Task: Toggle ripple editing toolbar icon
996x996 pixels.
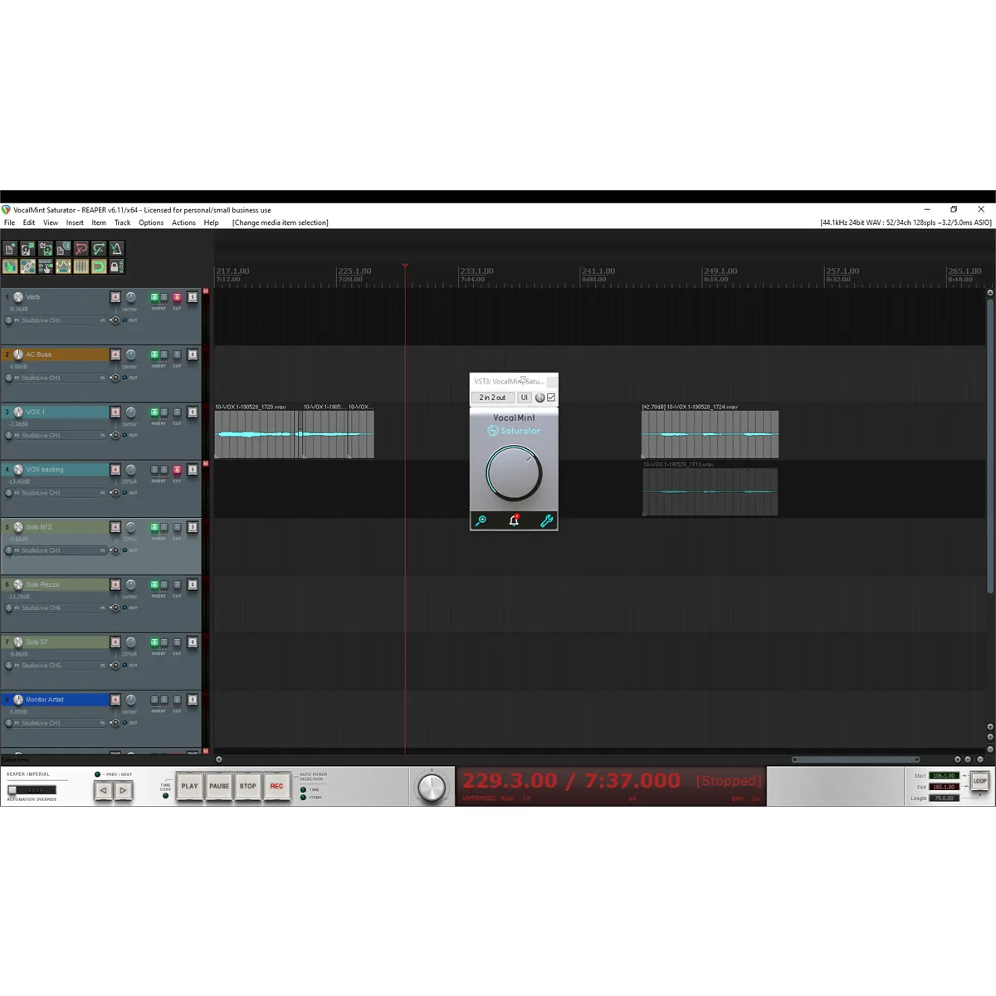Action: 46,266
